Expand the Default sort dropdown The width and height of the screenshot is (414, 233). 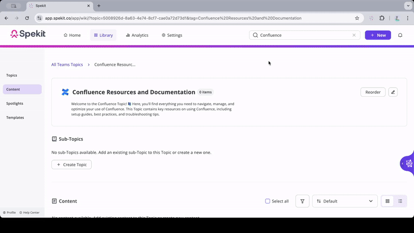[x=345, y=201]
